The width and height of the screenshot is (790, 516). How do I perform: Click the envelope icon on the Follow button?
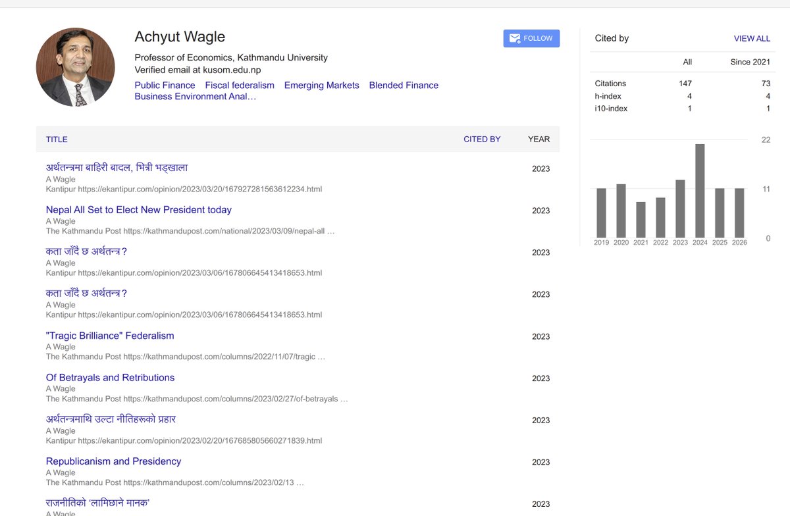coord(515,38)
